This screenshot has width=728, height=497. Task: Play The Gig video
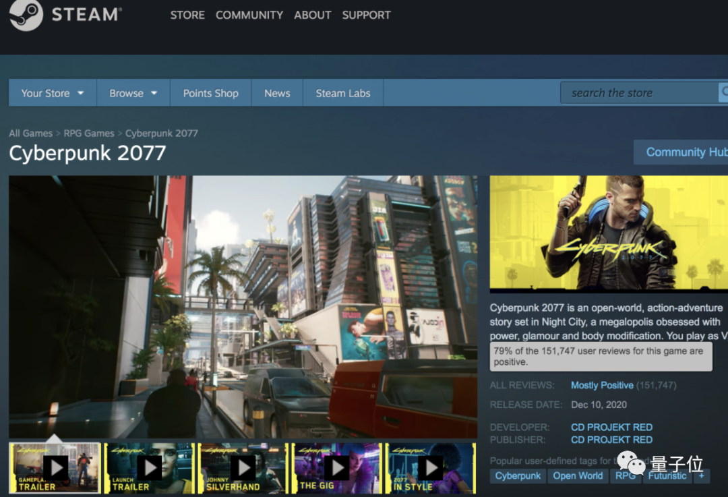[x=336, y=468]
